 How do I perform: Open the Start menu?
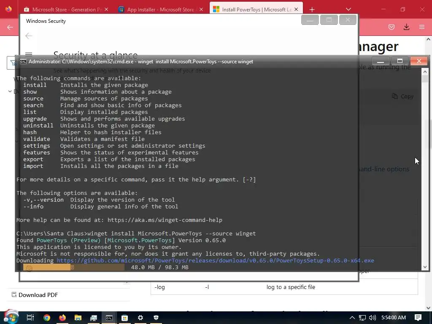click(x=11, y=317)
